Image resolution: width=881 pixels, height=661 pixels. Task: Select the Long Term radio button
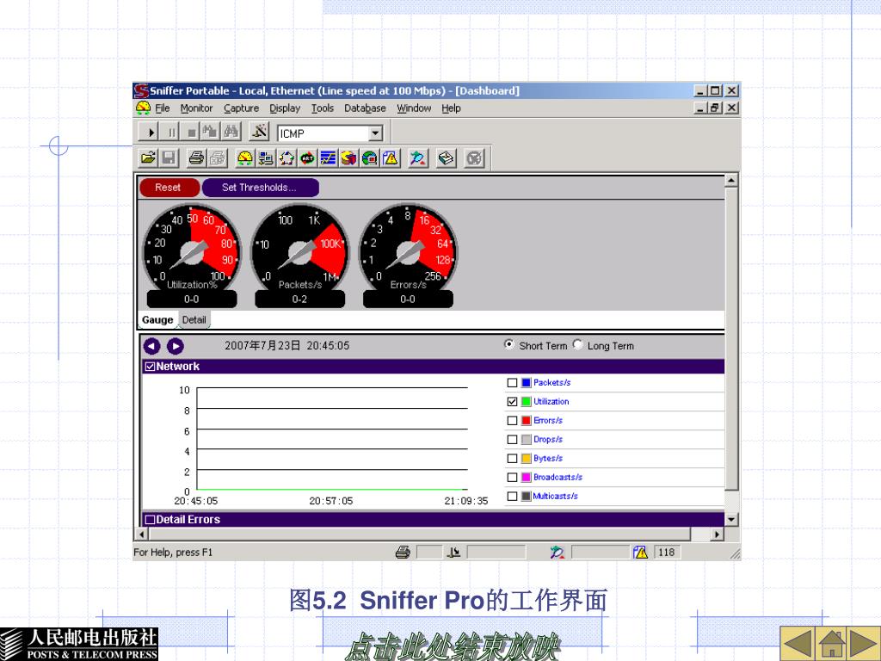(x=577, y=344)
